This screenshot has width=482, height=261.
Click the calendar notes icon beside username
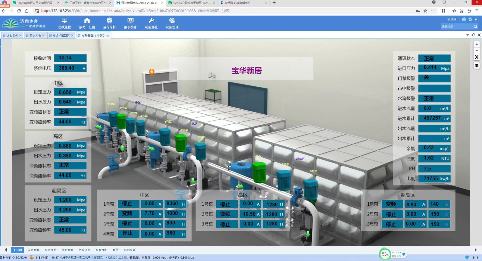(x=464, y=19)
